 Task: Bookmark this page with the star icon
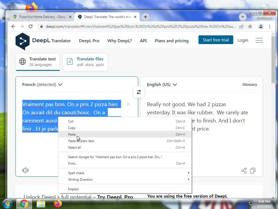pyautogui.click(x=250, y=26)
